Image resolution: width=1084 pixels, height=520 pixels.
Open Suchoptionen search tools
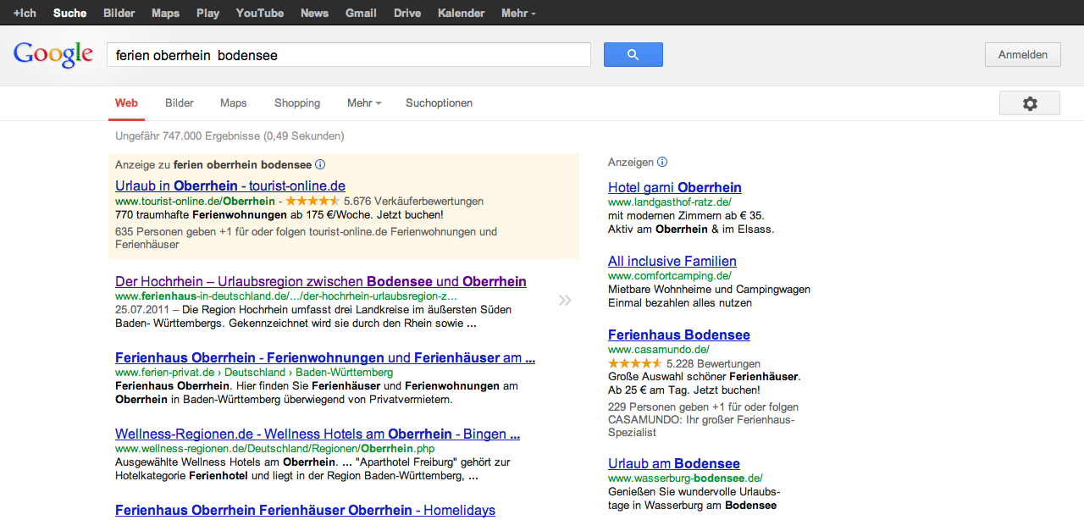coord(439,103)
